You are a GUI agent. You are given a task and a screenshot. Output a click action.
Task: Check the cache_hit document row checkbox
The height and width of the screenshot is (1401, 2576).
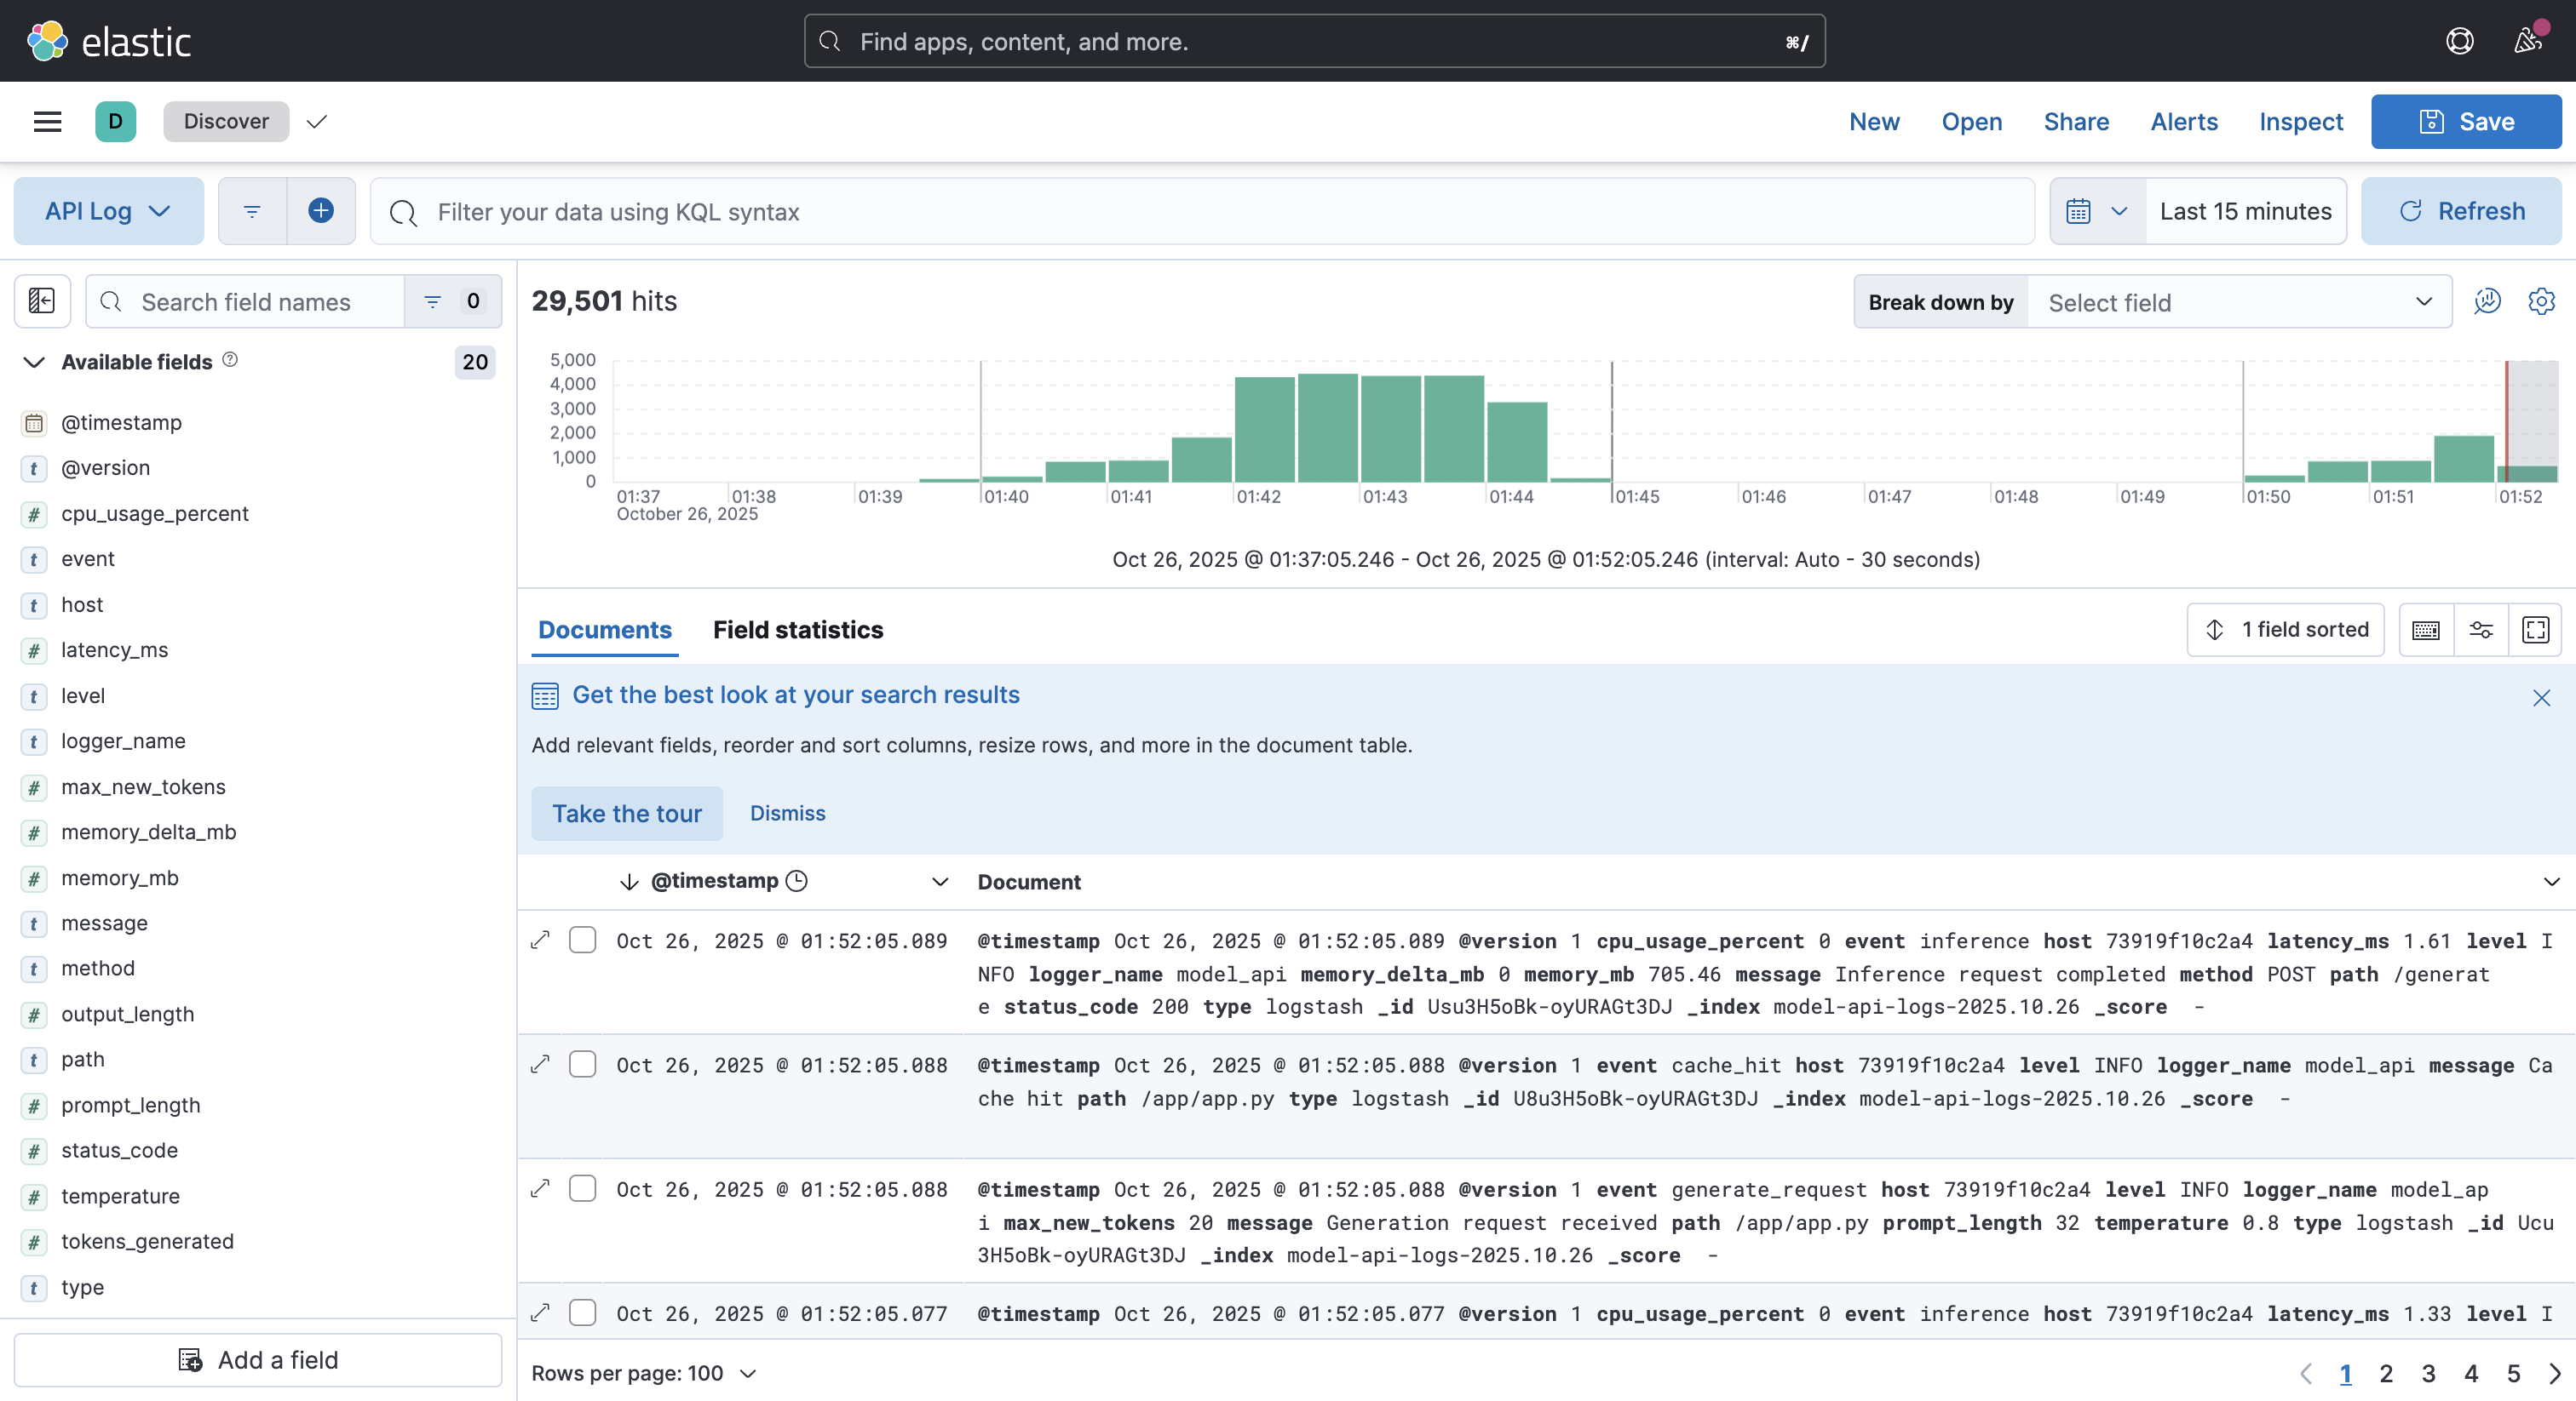(582, 1064)
